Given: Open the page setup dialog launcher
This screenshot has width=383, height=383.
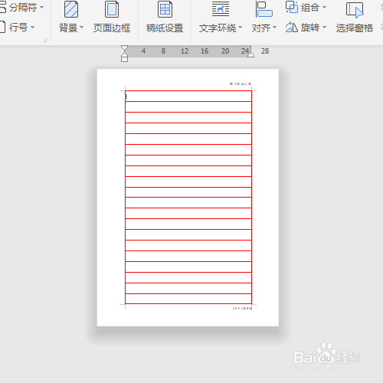Looking at the screenshot, I should [x=45, y=40].
